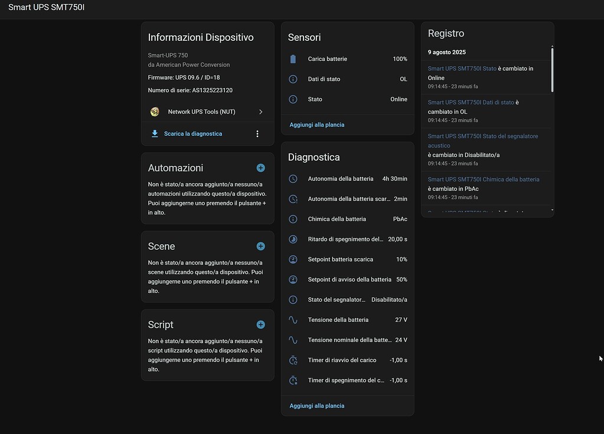
Task: Click the info icon next to Chimica della batteria
Action: [x=293, y=218]
